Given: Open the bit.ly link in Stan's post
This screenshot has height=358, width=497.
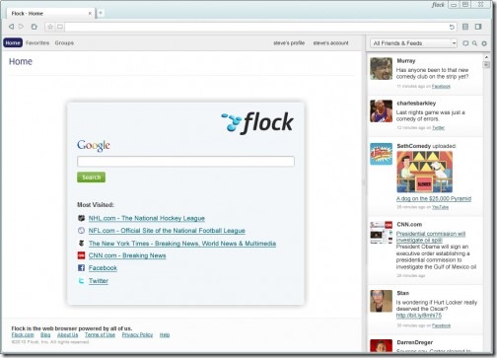Looking at the screenshot, I should tap(419, 316).
